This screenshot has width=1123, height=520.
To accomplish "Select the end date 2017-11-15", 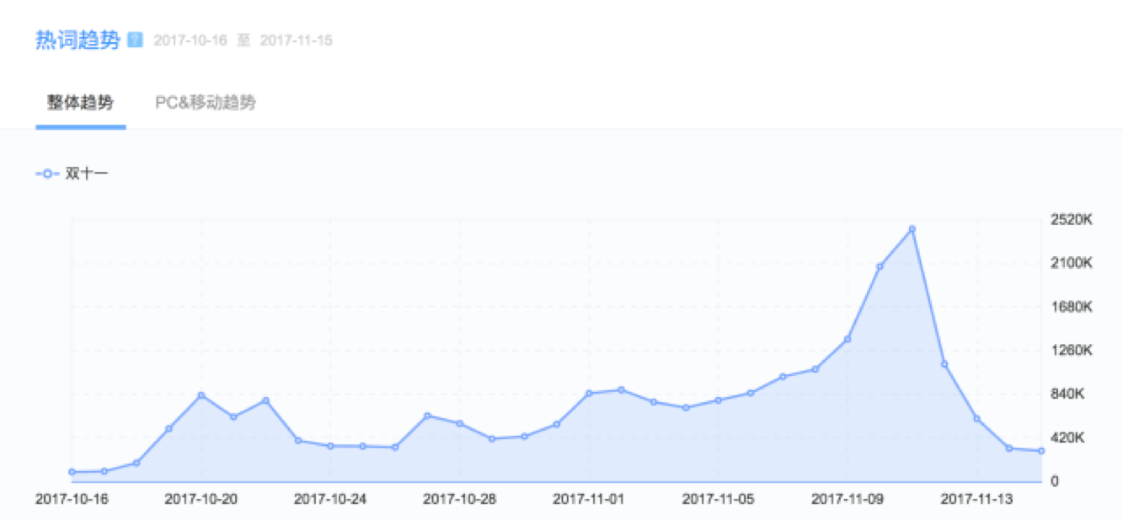I will 297,40.
